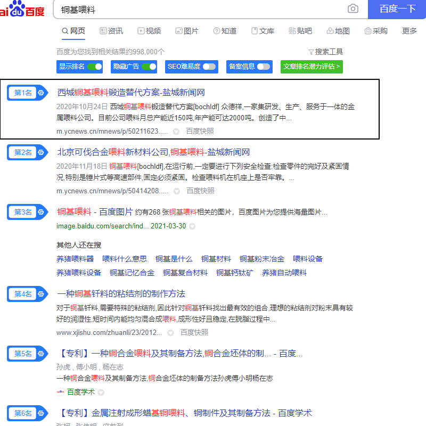Click the link icon beside 第6名 badge
Image resolution: width=426 pixels, height=426 pixels.
click(x=41, y=413)
